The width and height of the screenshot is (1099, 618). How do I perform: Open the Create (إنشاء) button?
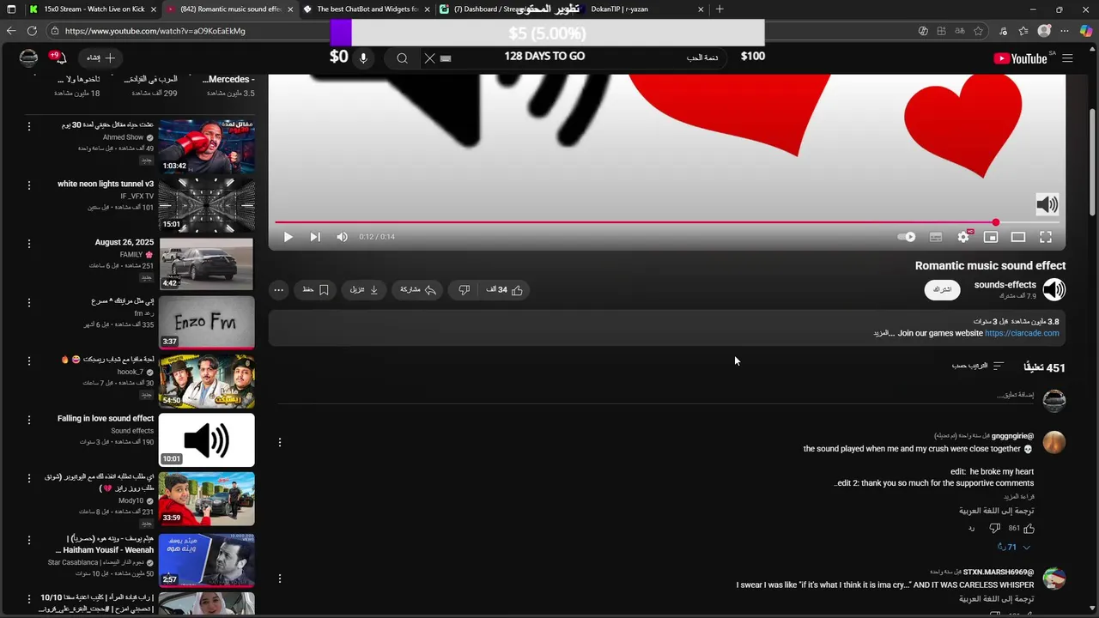pos(100,58)
